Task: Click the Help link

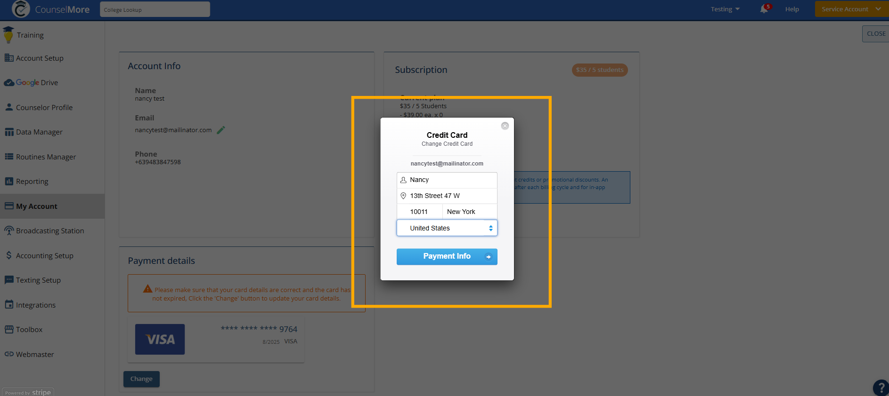Action: click(x=792, y=9)
